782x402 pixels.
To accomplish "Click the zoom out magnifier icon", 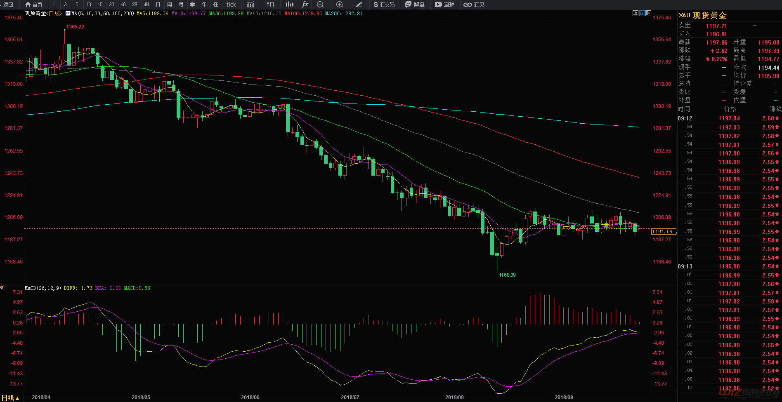I will pyautogui.click(x=320, y=5).
